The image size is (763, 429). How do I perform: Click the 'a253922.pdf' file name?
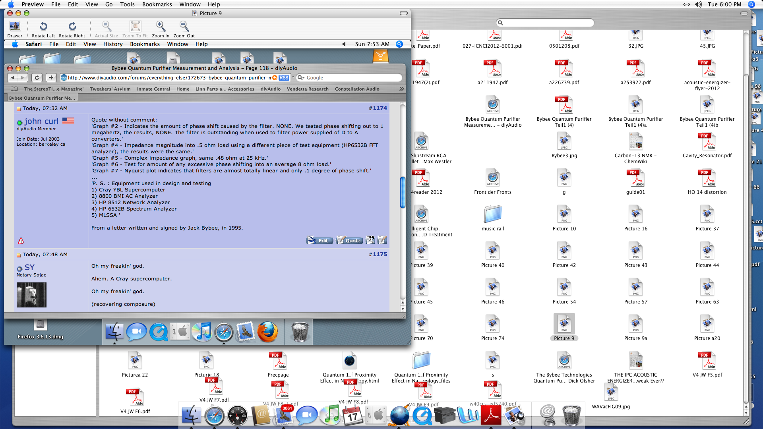point(636,83)
